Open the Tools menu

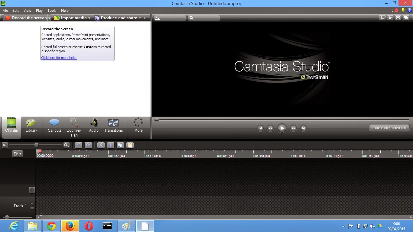tap(52, 10)
